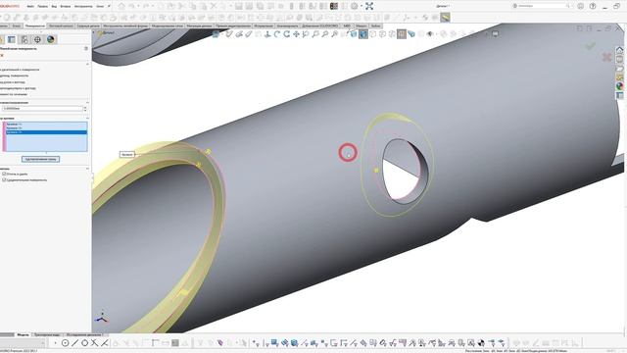Open the Insert menu
Image resolution: width=627 pixels, height=353 pixels.
coord(66,7)
